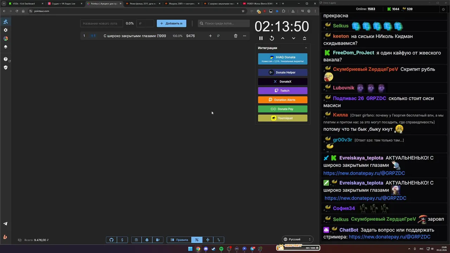Click Добавить лот button
Viewport: 450px width, 253px height.
coord(172,23)
